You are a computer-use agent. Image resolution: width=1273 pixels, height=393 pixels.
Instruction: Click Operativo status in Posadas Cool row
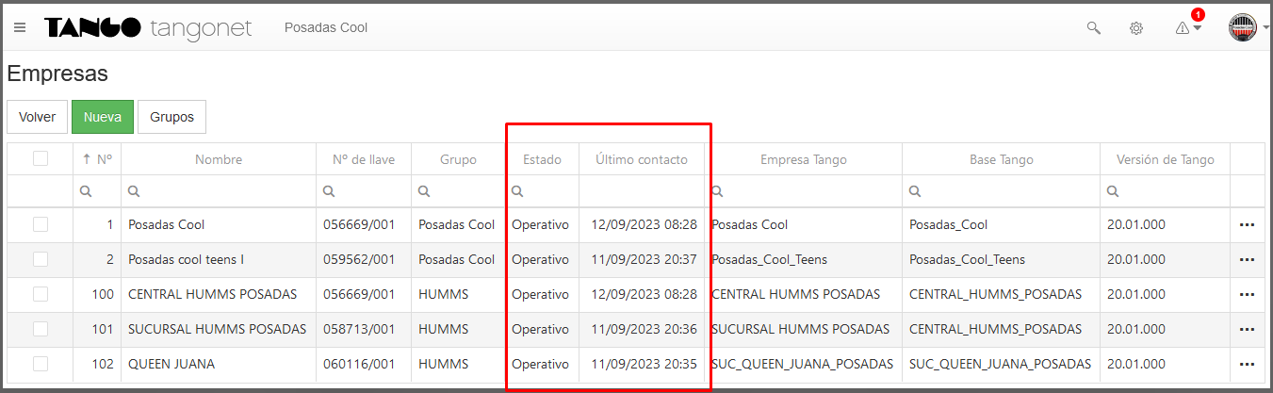point(541,224)
